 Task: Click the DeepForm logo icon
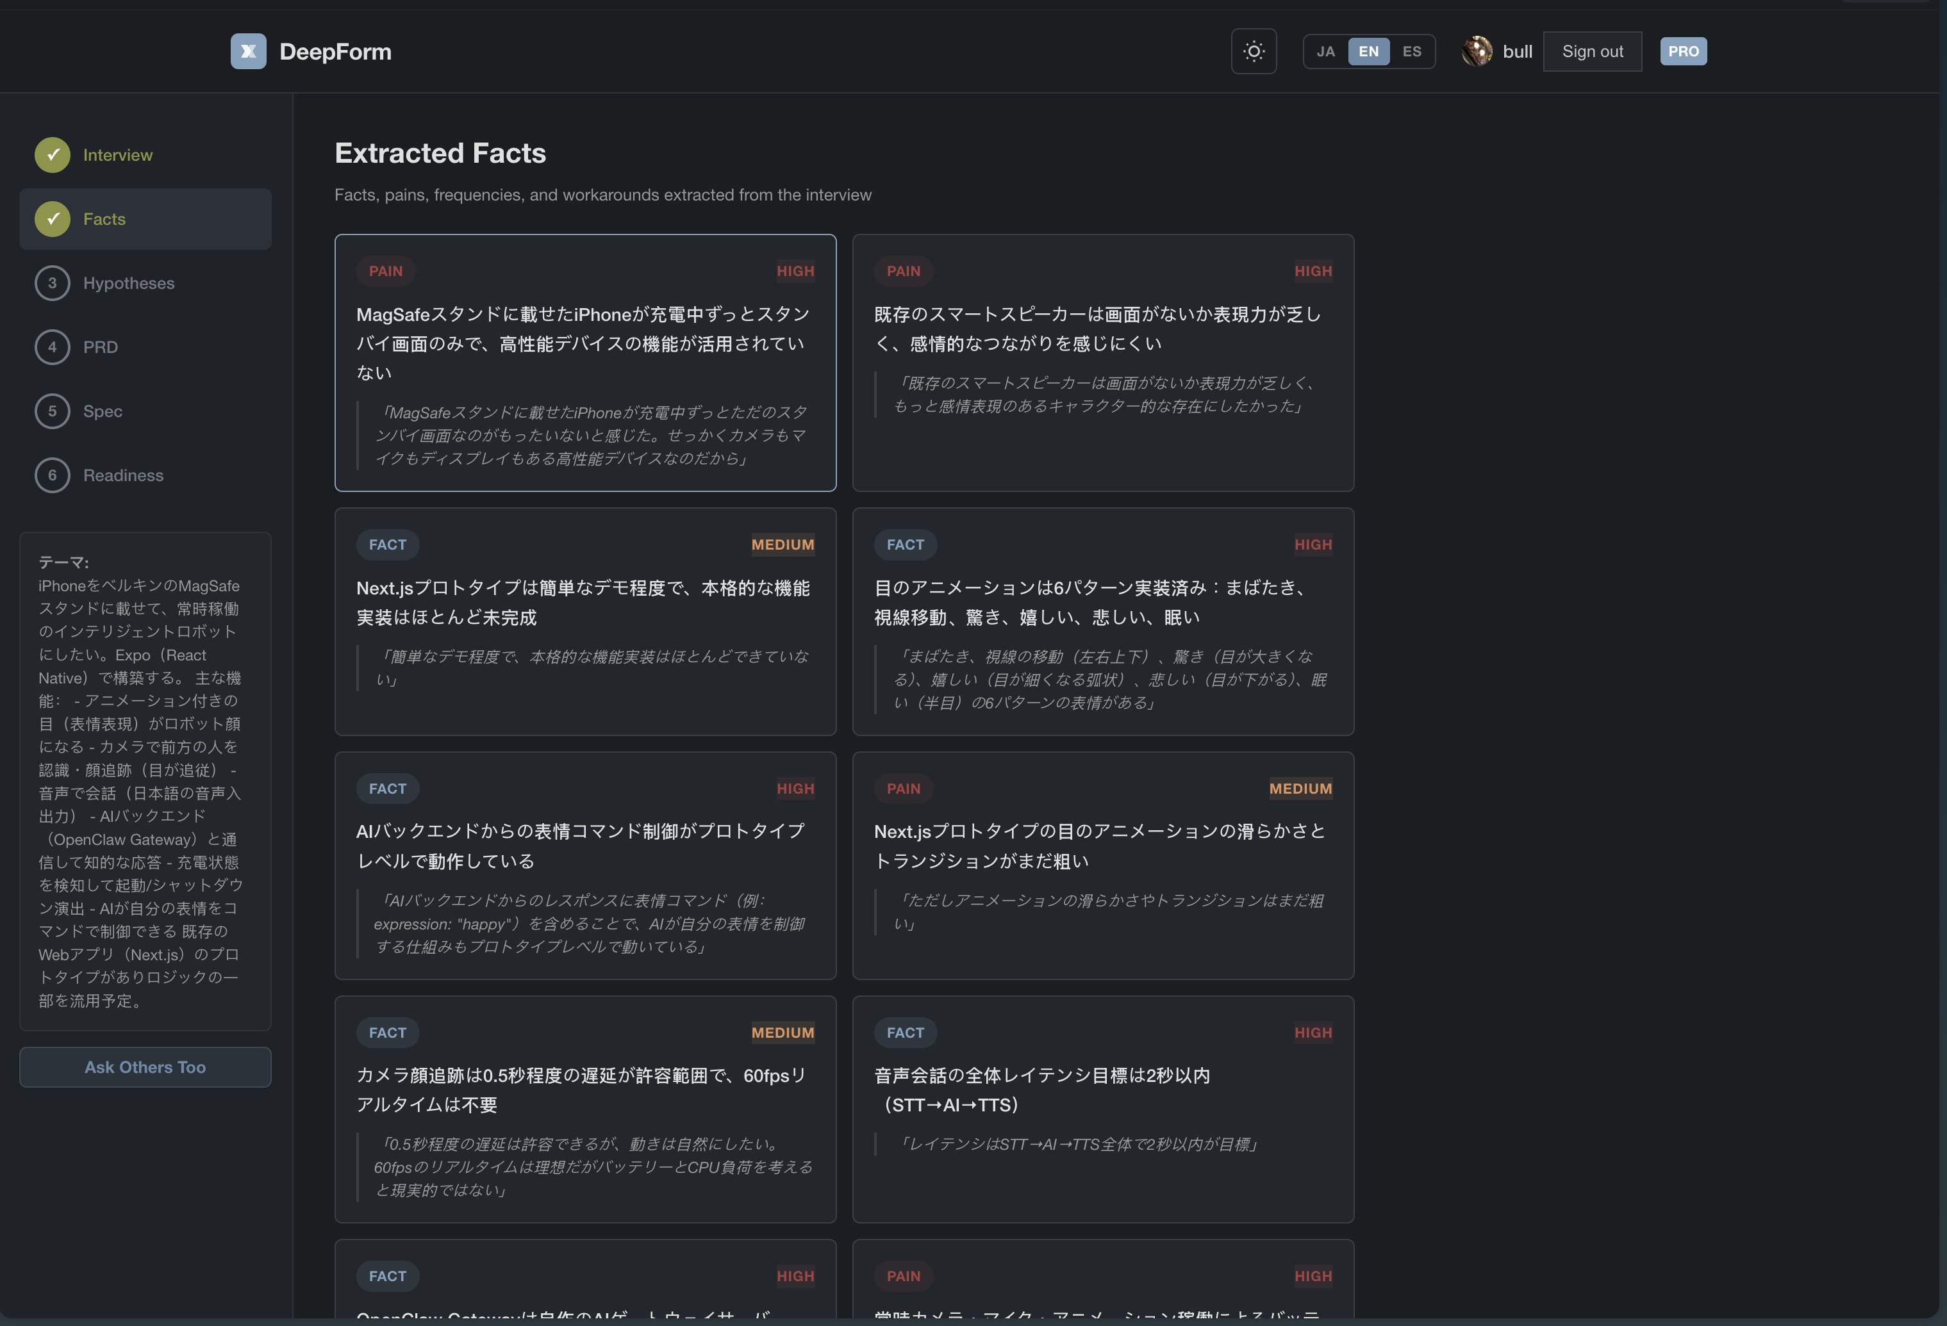coord(248,51)
